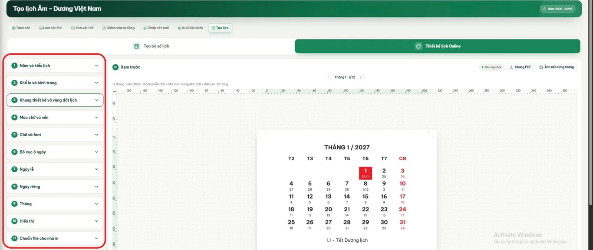Expand section 11 Chuẩn file cho nhà in
The image size is (593, 250).
[x=55, y=238]
